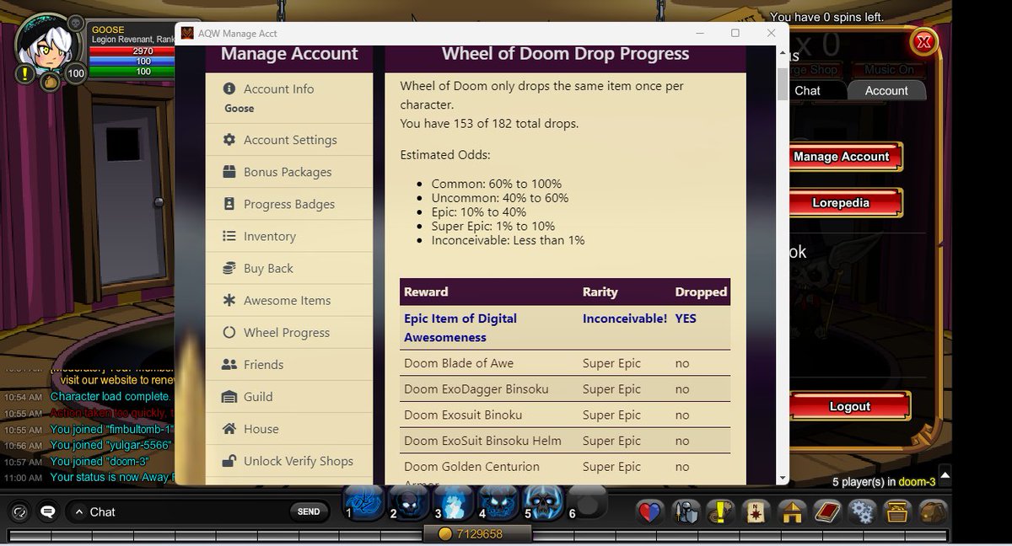Select Bonus Packages in sidebar
The height and width of the screenshot is (546, 1012).
click(288, 172)
